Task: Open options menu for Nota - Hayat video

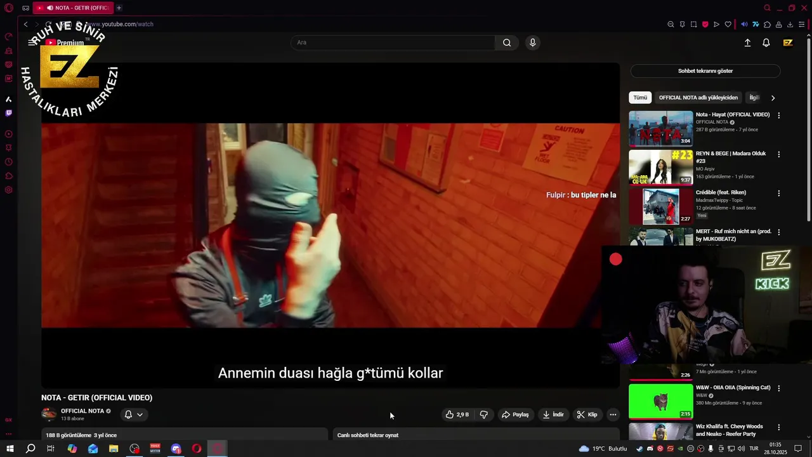Action: [x=779, y=116]
